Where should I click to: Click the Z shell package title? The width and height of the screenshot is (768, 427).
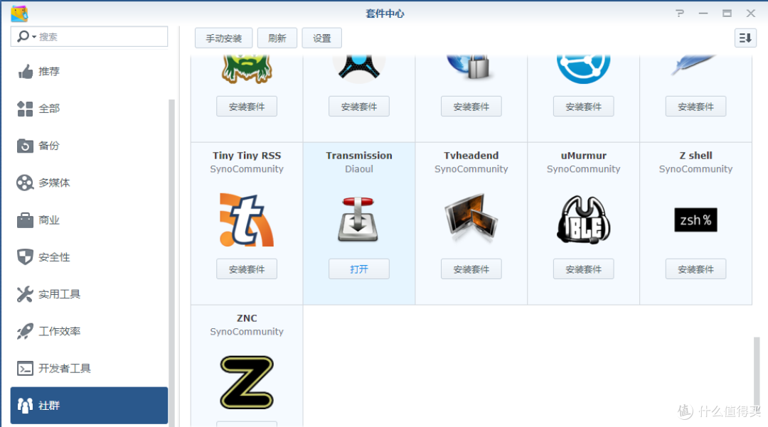pyautogui.click(x=695, y=156)
